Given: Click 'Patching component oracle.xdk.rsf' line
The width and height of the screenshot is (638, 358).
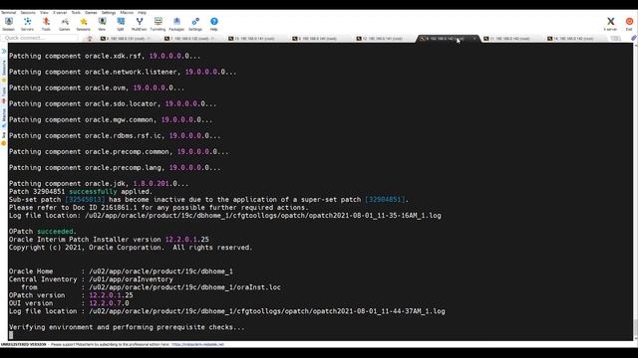Looking at the screenshot, I should coord(105,56).
